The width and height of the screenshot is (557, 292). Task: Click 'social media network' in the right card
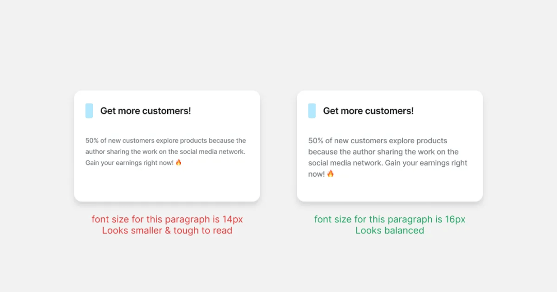click(345, 163)
